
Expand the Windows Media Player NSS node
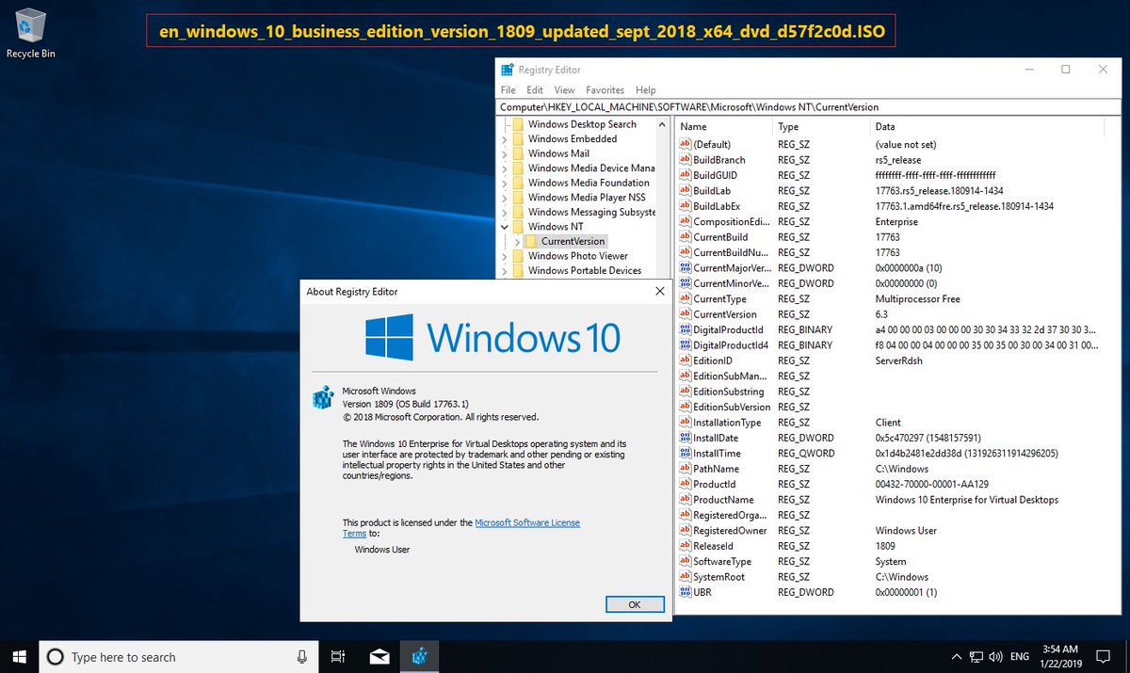504,198
